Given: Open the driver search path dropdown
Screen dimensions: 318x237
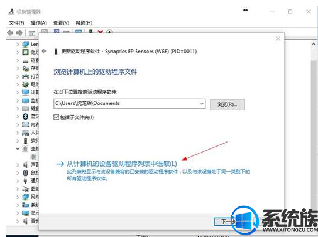Looking at the screenshot, I should click(202, 103).
